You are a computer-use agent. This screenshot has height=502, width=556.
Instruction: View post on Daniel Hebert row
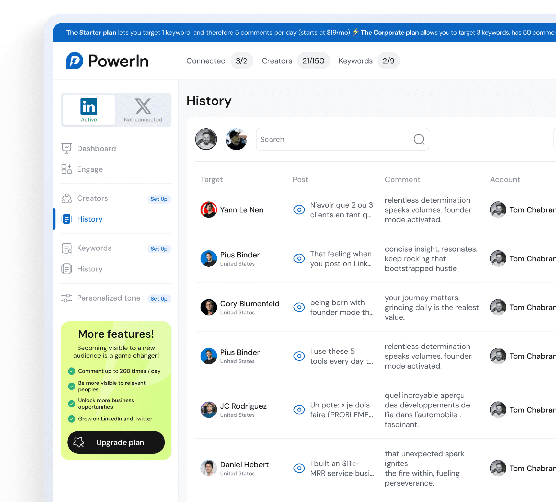coord(299,468)
